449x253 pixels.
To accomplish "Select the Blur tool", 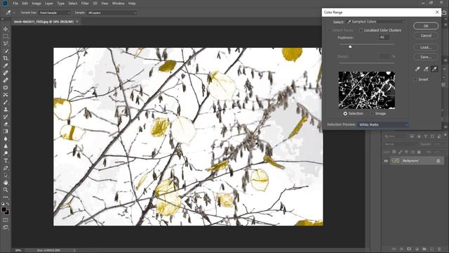I will coord(6,138).
